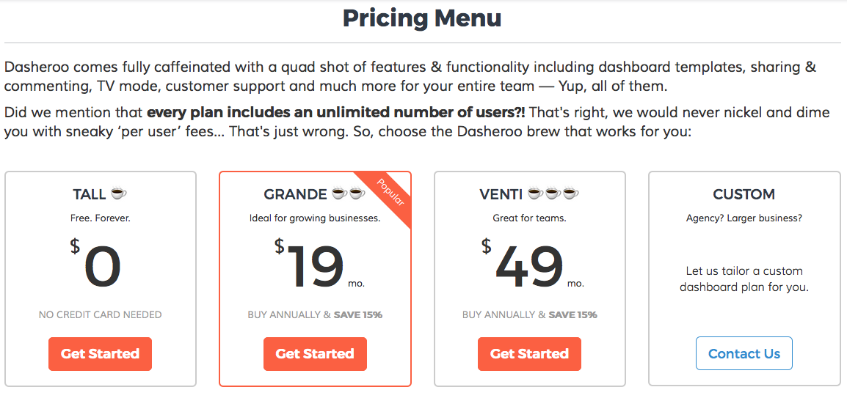Click the TALL plan title
This screenshot has height=398, width=847.
tap(90, 194)
